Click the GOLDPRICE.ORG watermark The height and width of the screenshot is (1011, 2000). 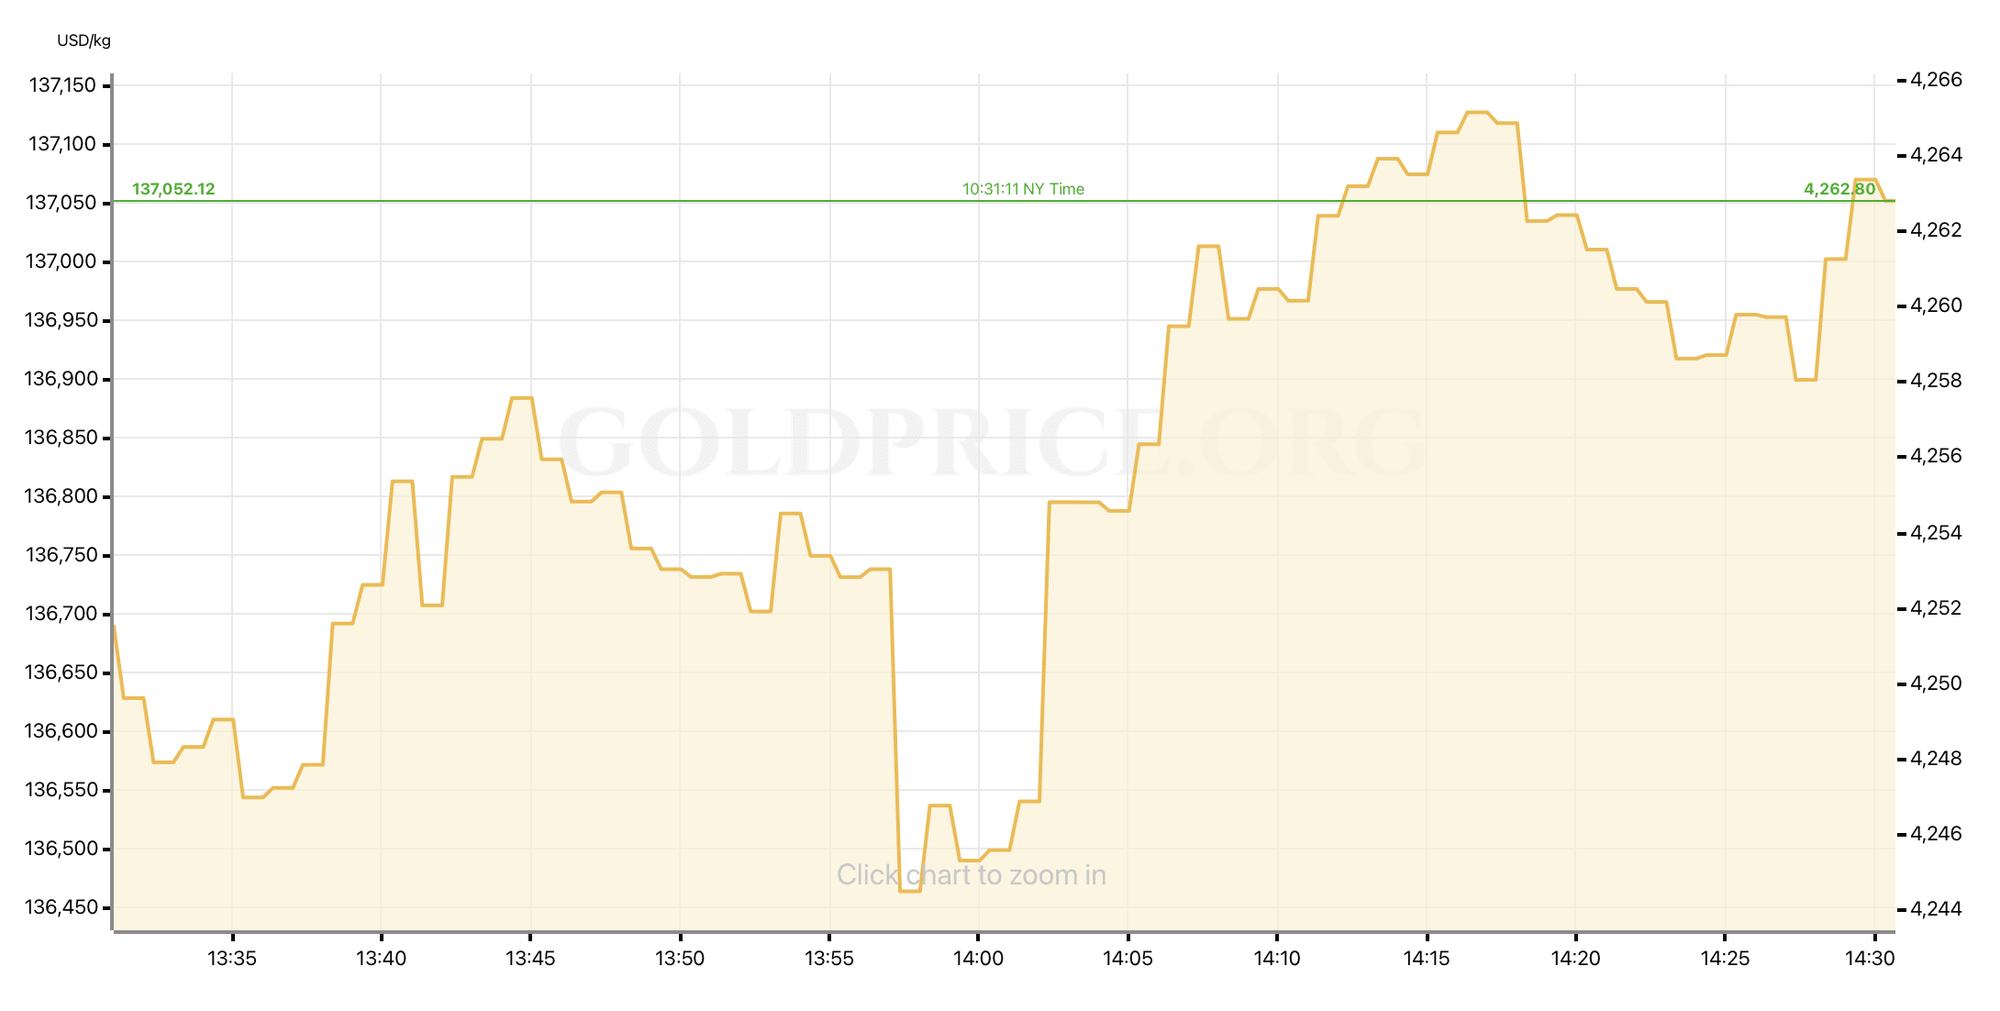[991, 444]
